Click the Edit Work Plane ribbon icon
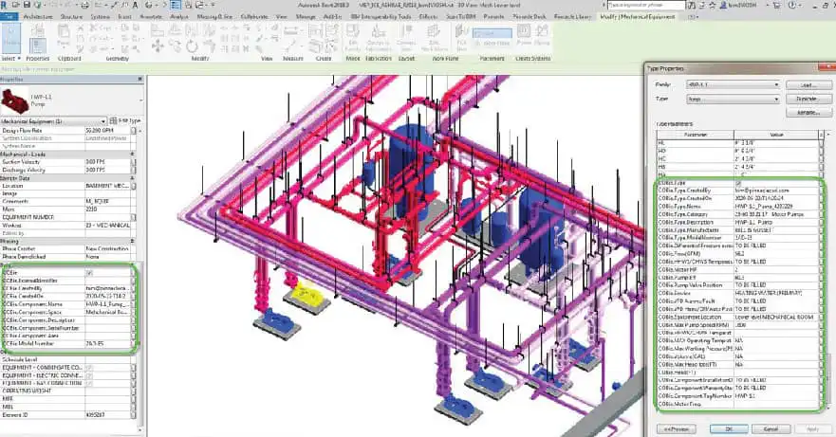Image resolution: width=836 pixels, height=437 pixels. pyautogui.click(x=435, y=38)
